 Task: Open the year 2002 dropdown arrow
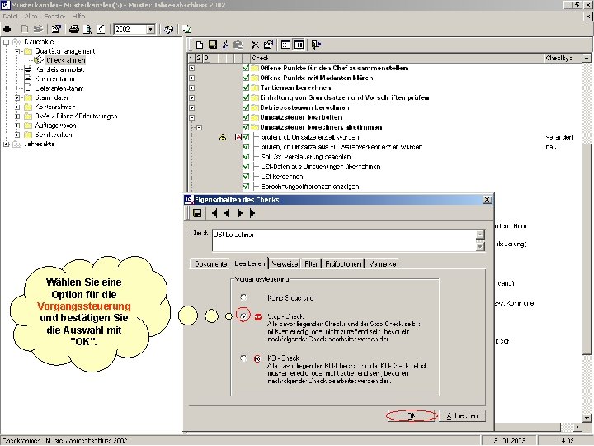point(151,29)
